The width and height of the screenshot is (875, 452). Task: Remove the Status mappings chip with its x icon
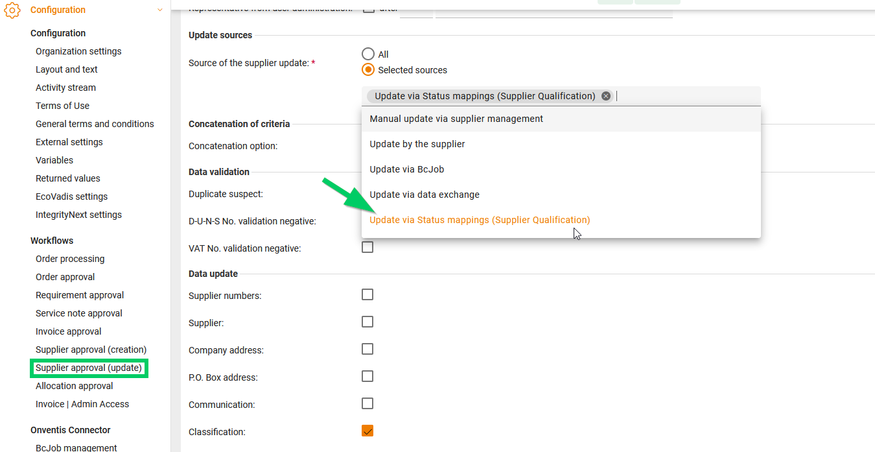[606, 96]
